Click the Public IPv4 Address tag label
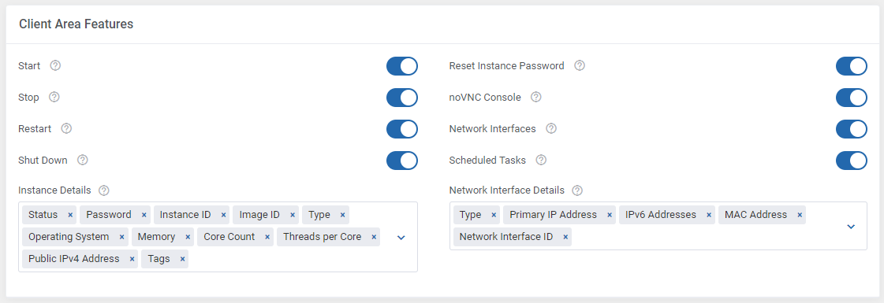 click(x=74, y=259)
